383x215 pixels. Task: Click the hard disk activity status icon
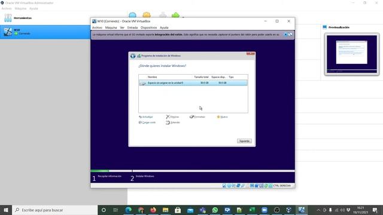[x=224, y=186]
